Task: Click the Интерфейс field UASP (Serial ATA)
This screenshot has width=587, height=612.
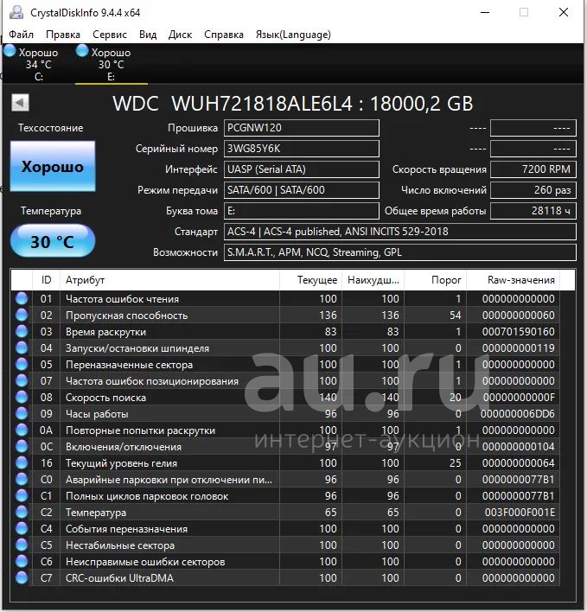Action: pyautogui.click(x=302, y=169)
